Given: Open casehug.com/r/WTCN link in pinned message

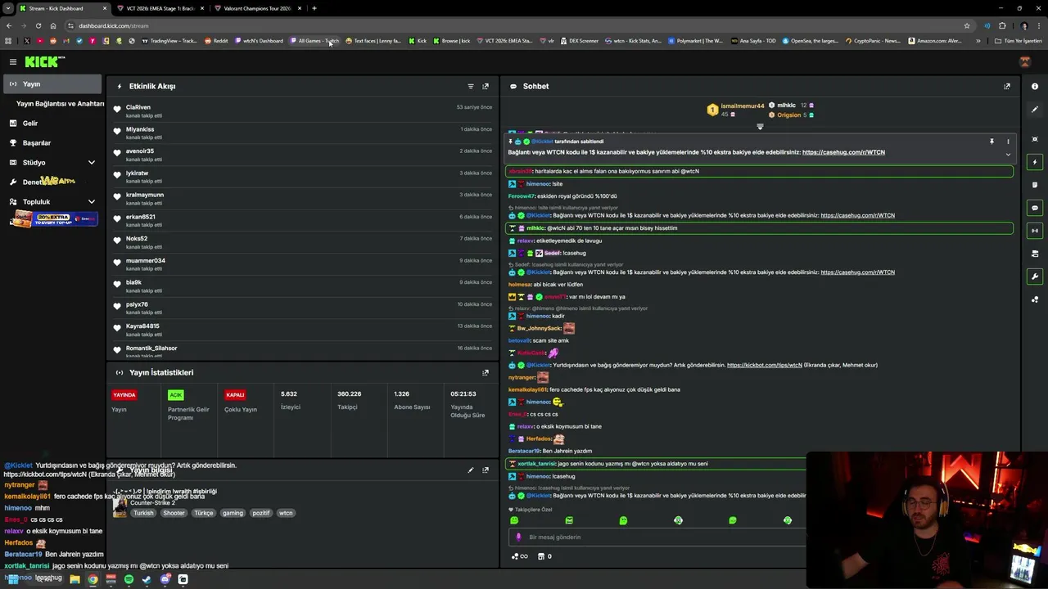Looking at the screenshot, I should point(843,152).
